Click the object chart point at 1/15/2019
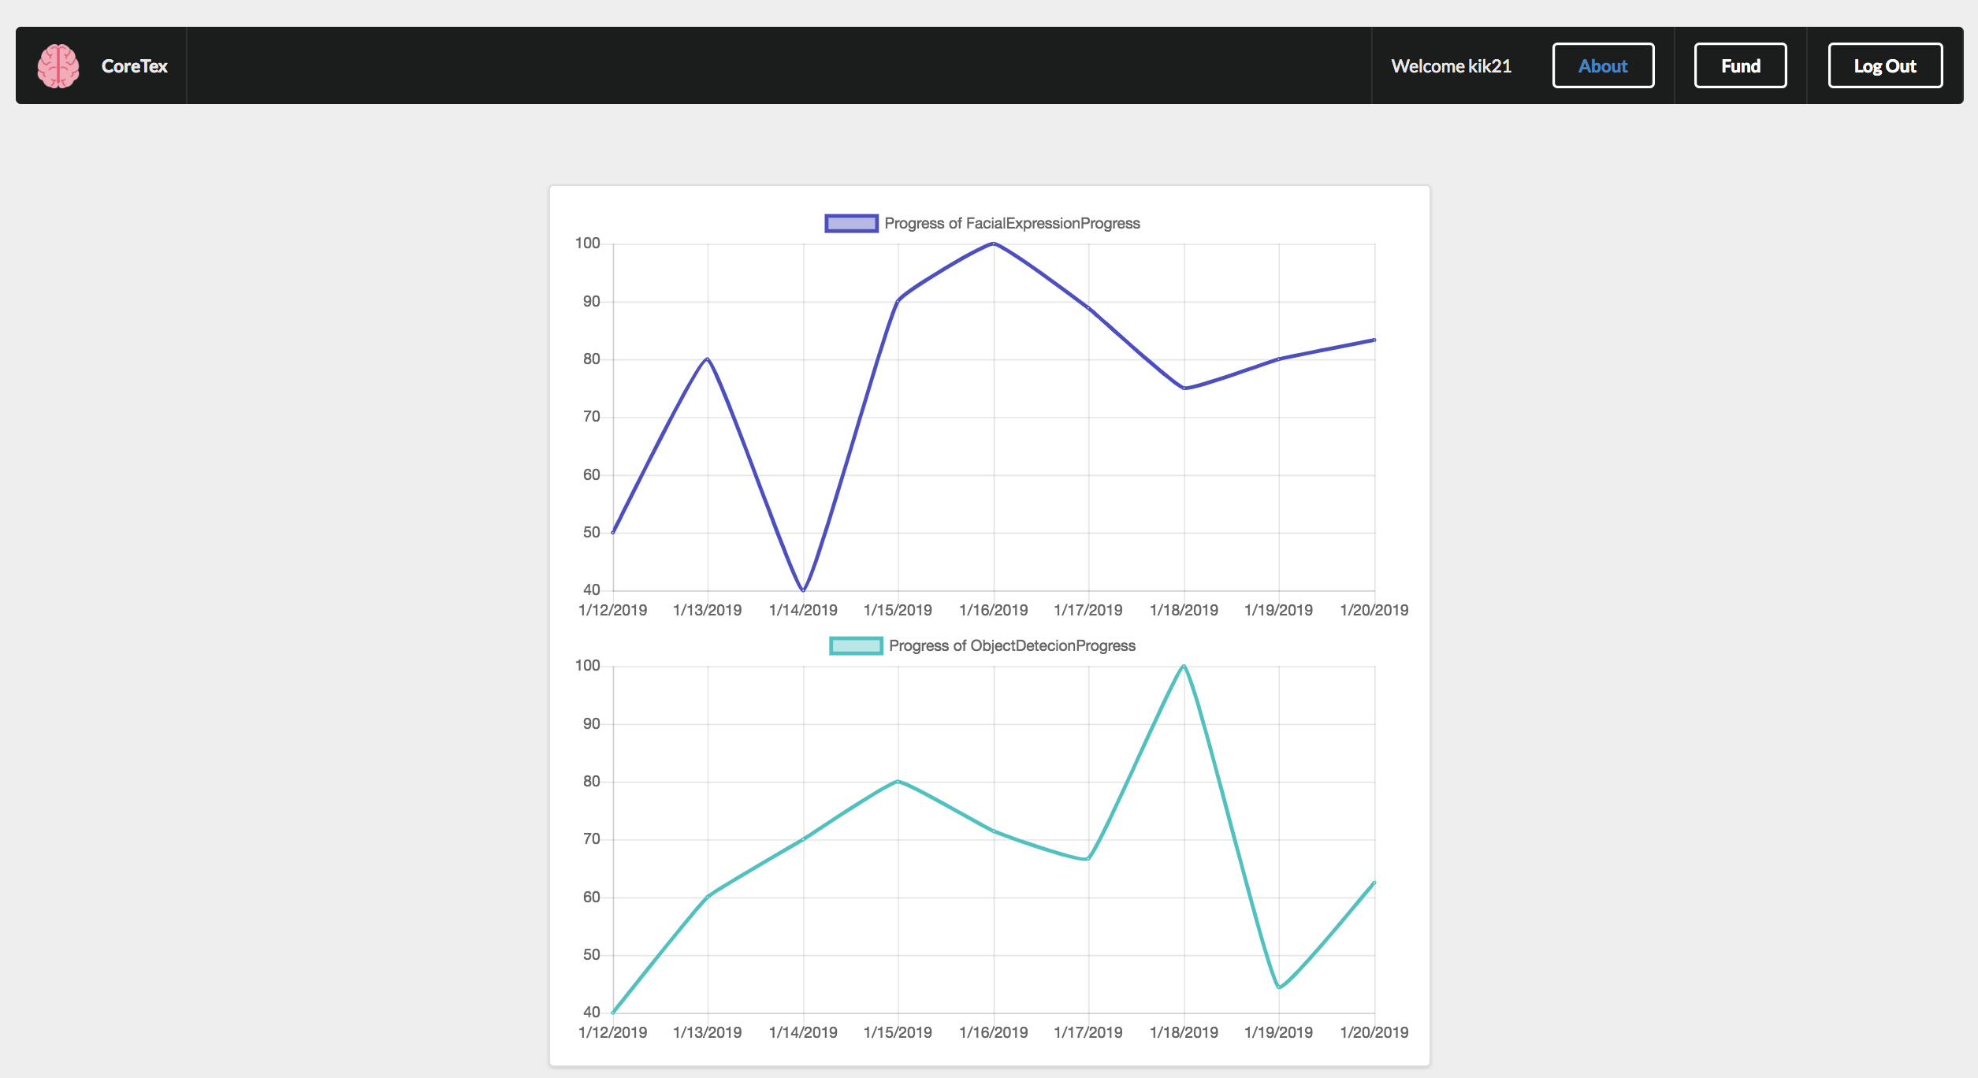This screenshot has height=1078, width=1978. [898, 781]
